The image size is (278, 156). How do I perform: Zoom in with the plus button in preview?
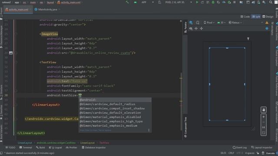click(x=264, y=117)
